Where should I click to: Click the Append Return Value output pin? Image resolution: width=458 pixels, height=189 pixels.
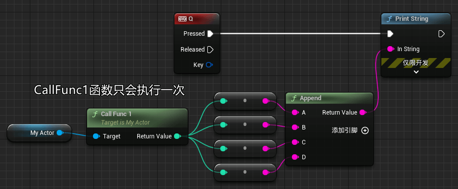click(x=363, y=113)
